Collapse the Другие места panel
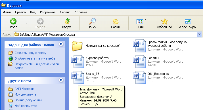 (61, 80)
